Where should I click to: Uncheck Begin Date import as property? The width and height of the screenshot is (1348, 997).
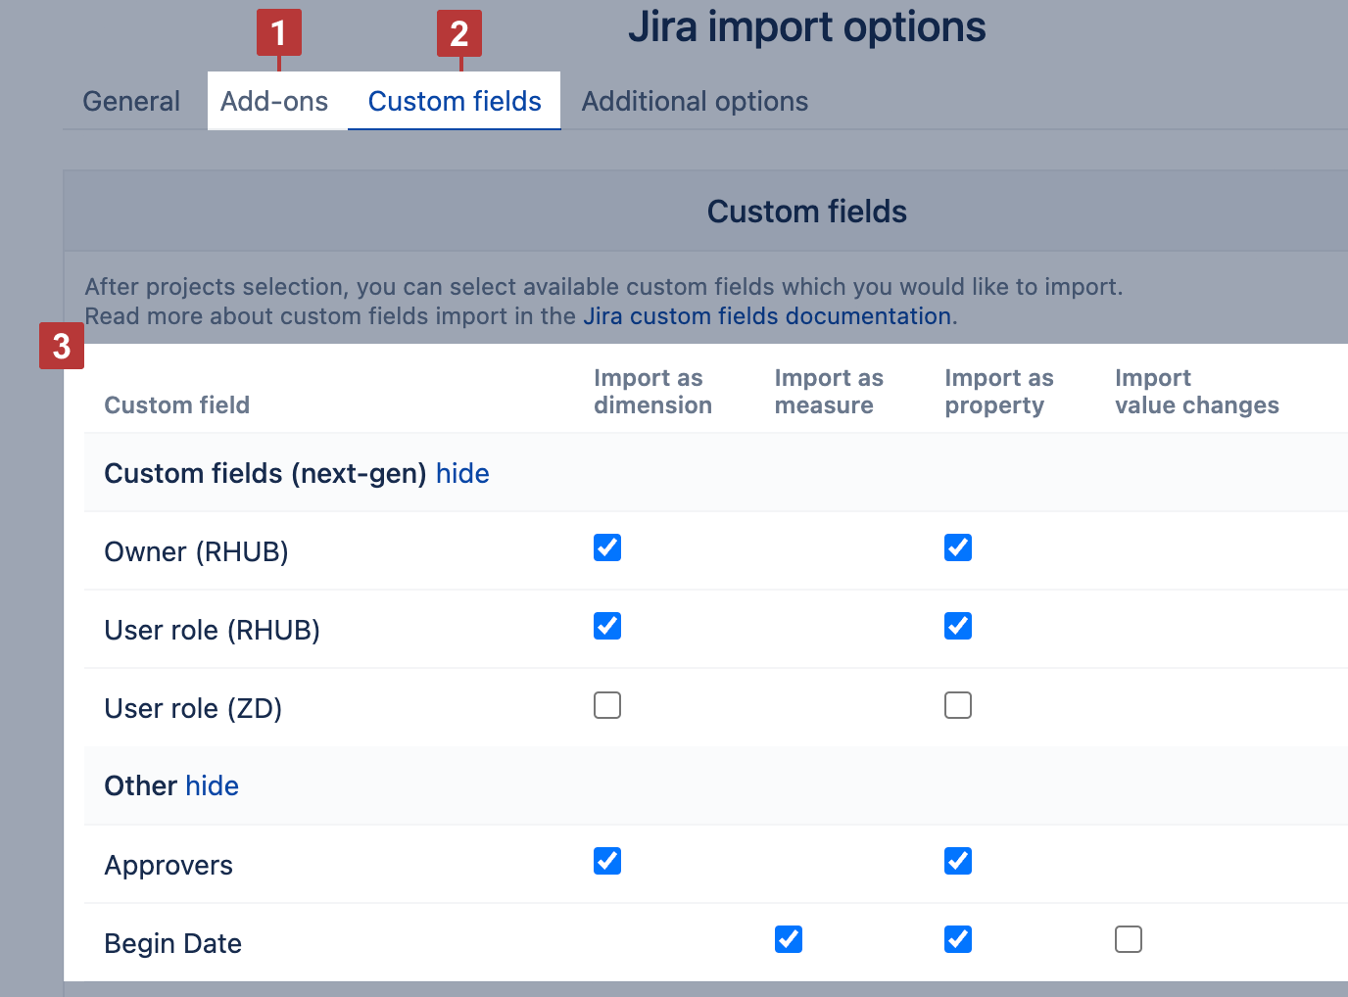click(958, 939)
